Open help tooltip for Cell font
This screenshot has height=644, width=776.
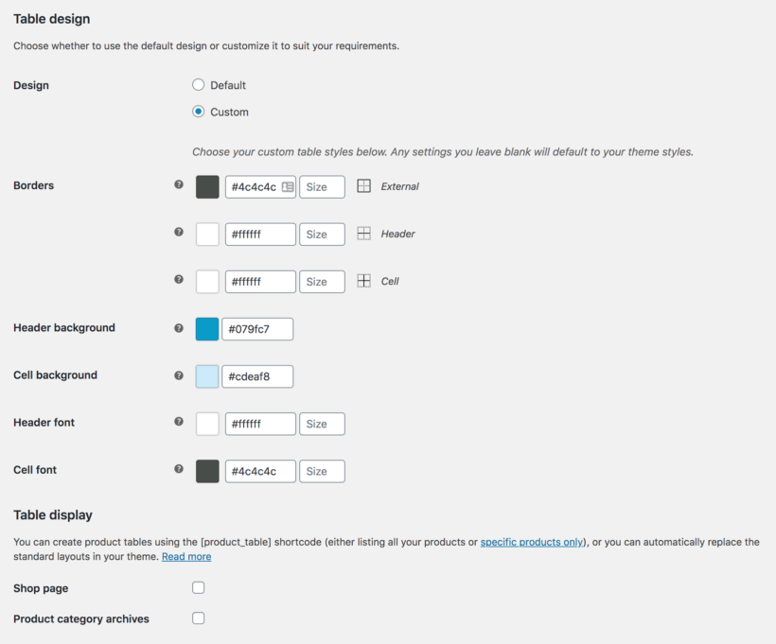pos(179,470)
